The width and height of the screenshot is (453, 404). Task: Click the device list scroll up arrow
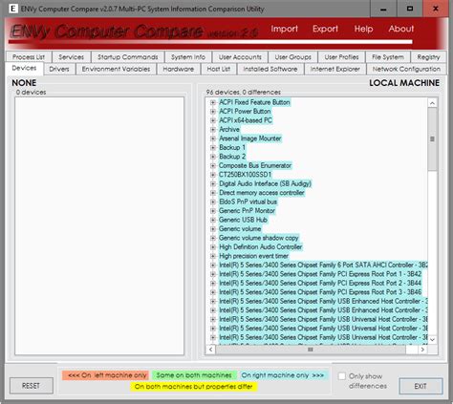(x=432, y=103)
